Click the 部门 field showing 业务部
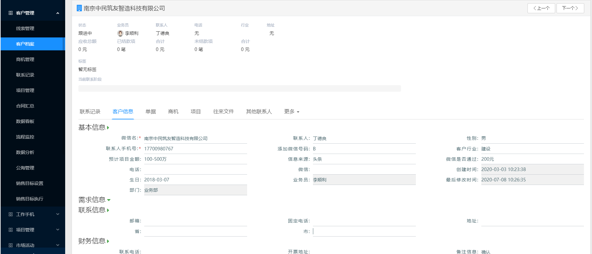Screen dimensions: 592x254 196,190
